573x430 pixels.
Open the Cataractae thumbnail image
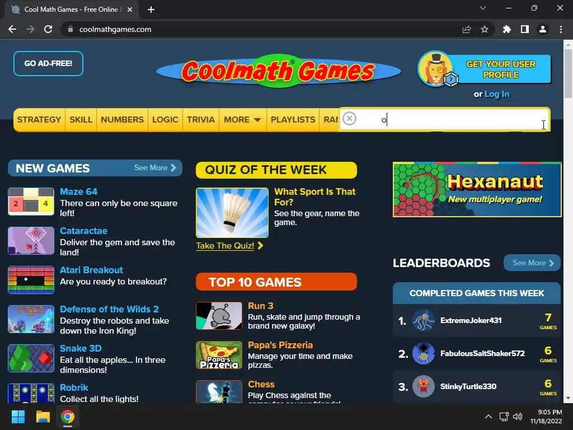31,241
